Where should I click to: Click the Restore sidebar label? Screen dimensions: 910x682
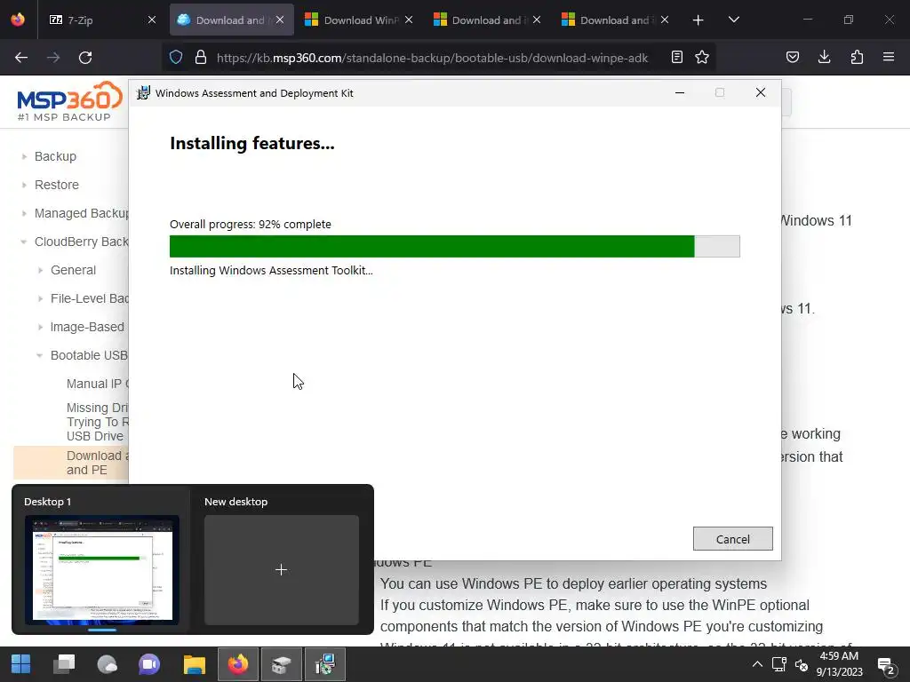tap(56, 185)
